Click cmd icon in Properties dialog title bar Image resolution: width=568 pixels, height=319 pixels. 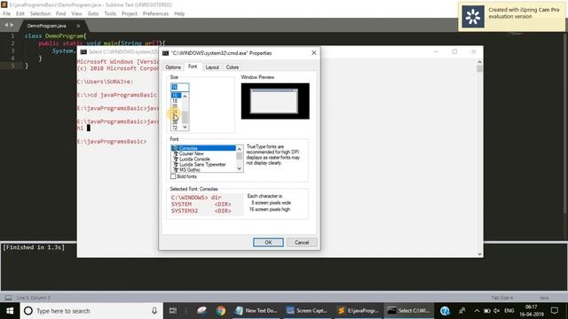(166, 53)
